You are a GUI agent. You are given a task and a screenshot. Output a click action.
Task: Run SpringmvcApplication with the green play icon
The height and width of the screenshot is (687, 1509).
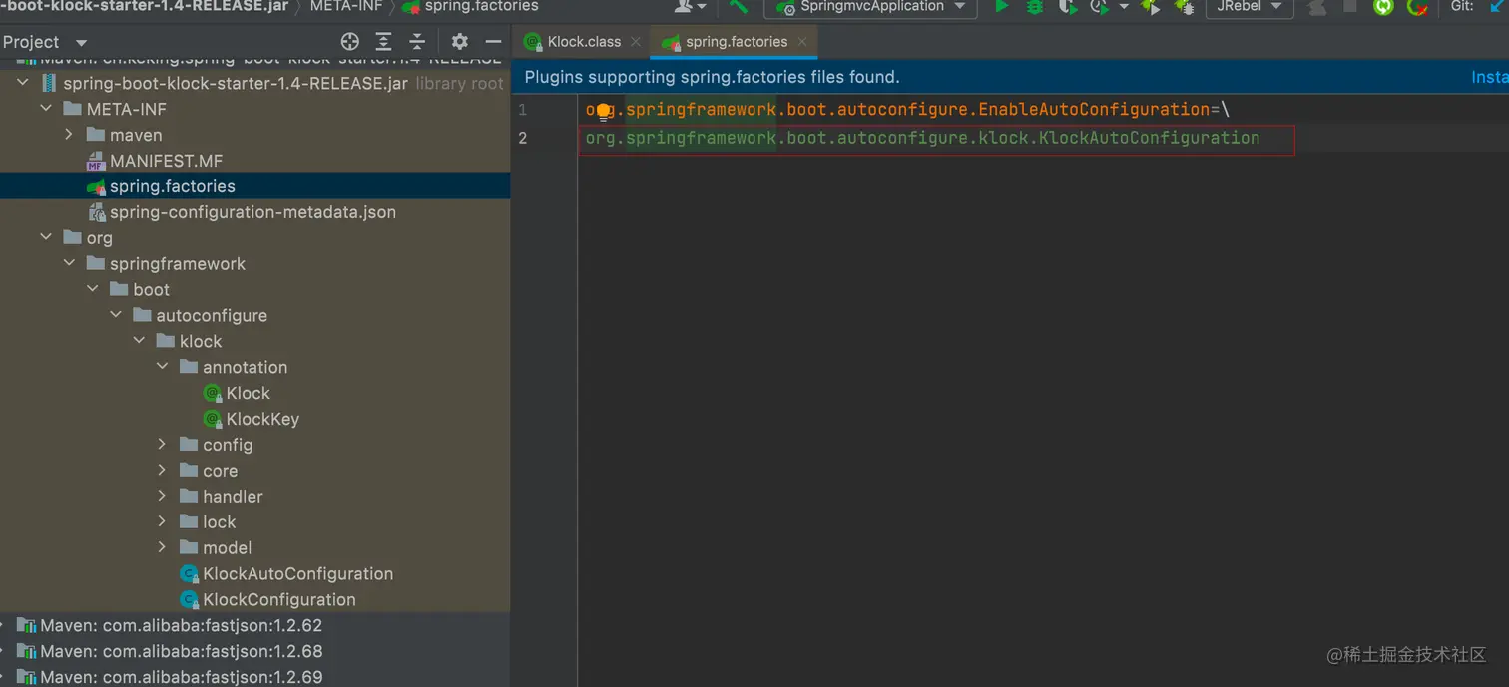pyautogui.click(x=1001, y=7)
